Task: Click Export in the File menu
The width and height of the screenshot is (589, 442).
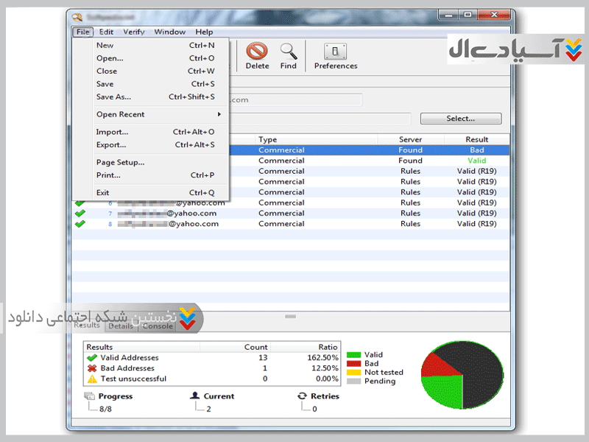Action: [x=111, y=145]
